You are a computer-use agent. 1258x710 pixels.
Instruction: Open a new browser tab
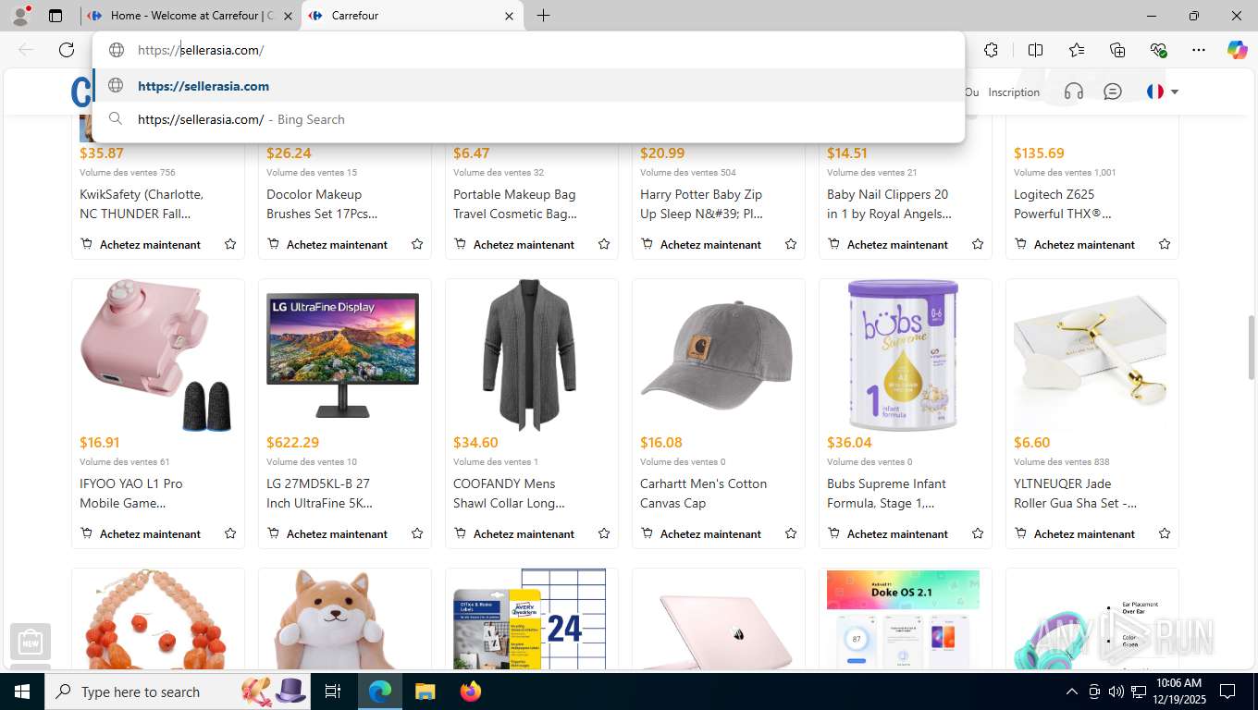point(543,16)
